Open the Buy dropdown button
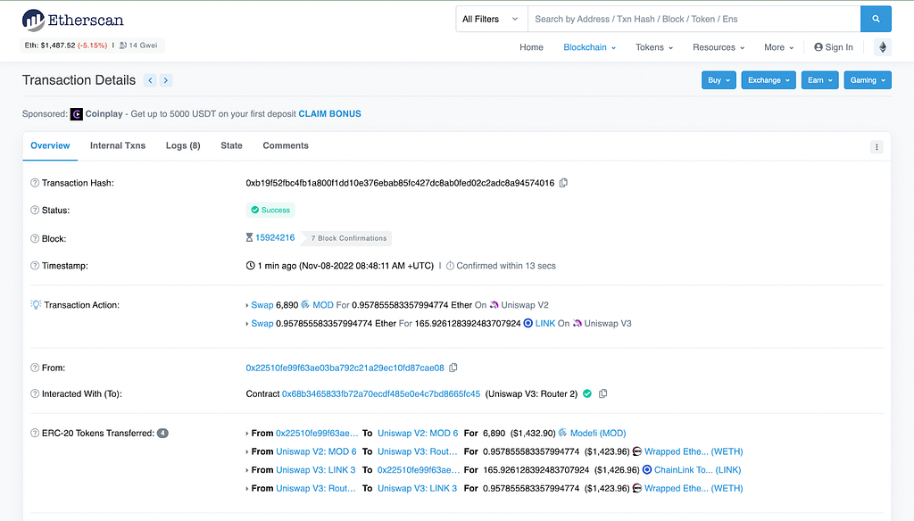The height and width of the screenshot is (521, 914). tap(719, 80)
